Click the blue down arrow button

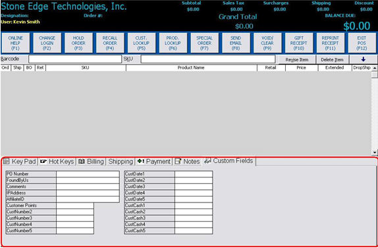pos(364,59)
